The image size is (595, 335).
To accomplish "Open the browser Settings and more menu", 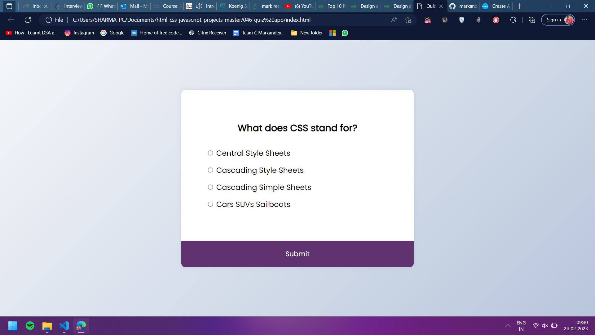I will pos(584,20).
